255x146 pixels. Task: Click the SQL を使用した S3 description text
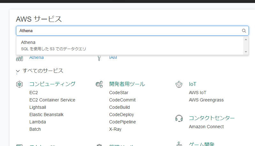click(54, 49)
